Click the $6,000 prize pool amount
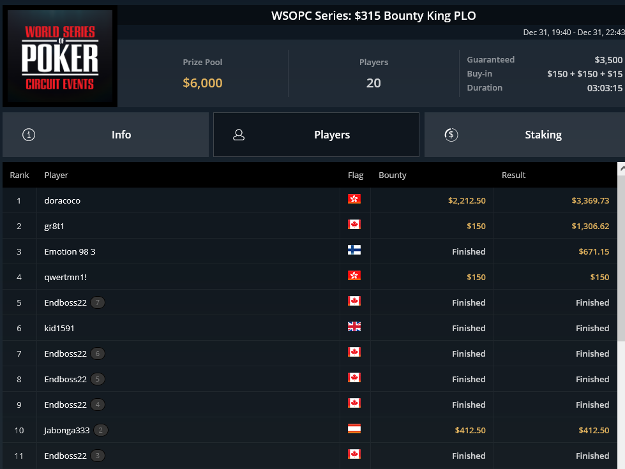Viewport: 625px width, 469px height. coord(202,83)
